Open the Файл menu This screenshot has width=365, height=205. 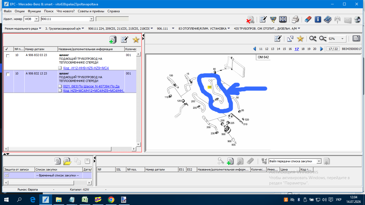[x=8, y=11]
